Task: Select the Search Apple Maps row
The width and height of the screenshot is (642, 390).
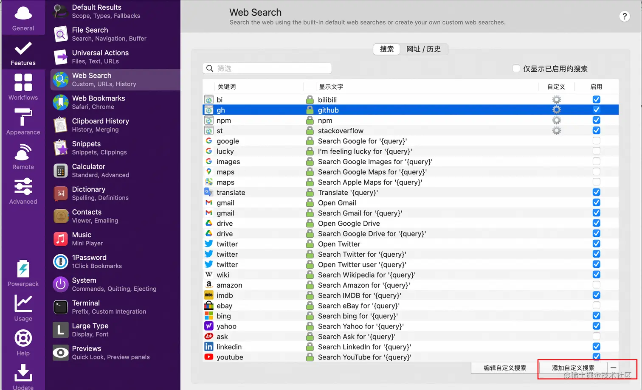Action: point(411,182)
